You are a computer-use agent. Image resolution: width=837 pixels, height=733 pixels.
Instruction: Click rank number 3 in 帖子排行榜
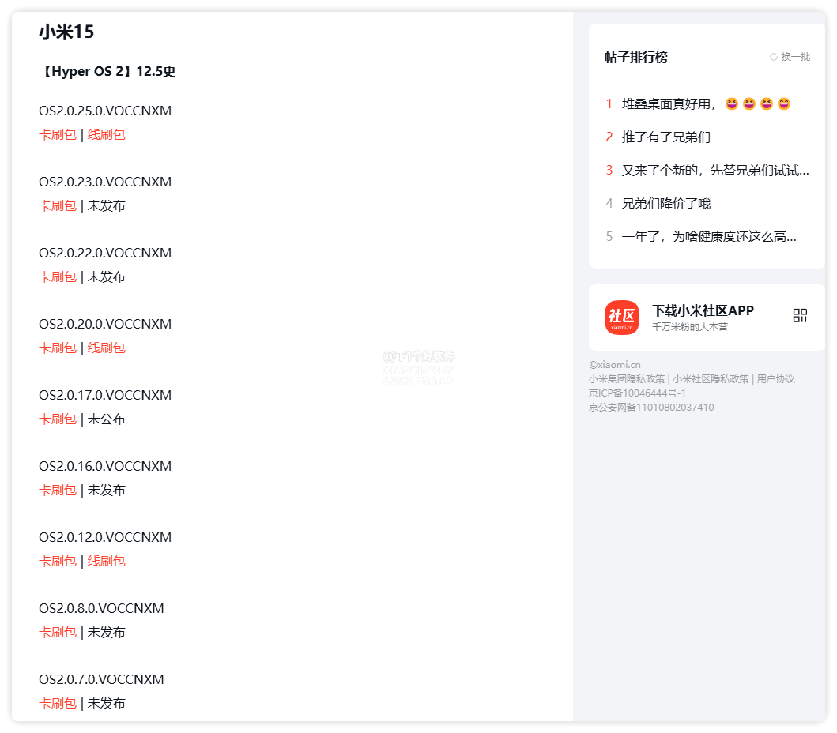[609, 170]
